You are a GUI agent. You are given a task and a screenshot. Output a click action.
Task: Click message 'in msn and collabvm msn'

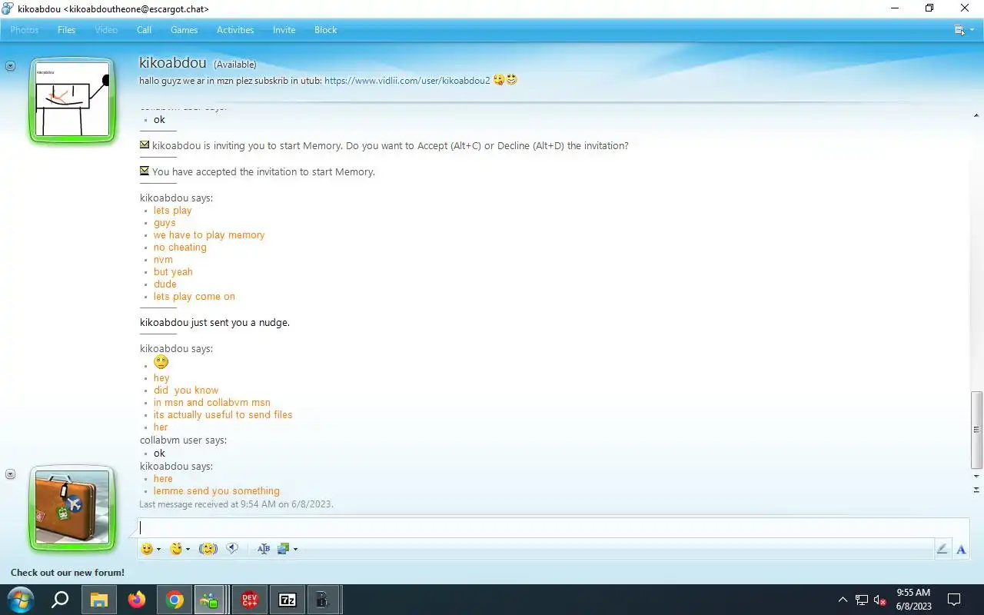tap(212, 402)
